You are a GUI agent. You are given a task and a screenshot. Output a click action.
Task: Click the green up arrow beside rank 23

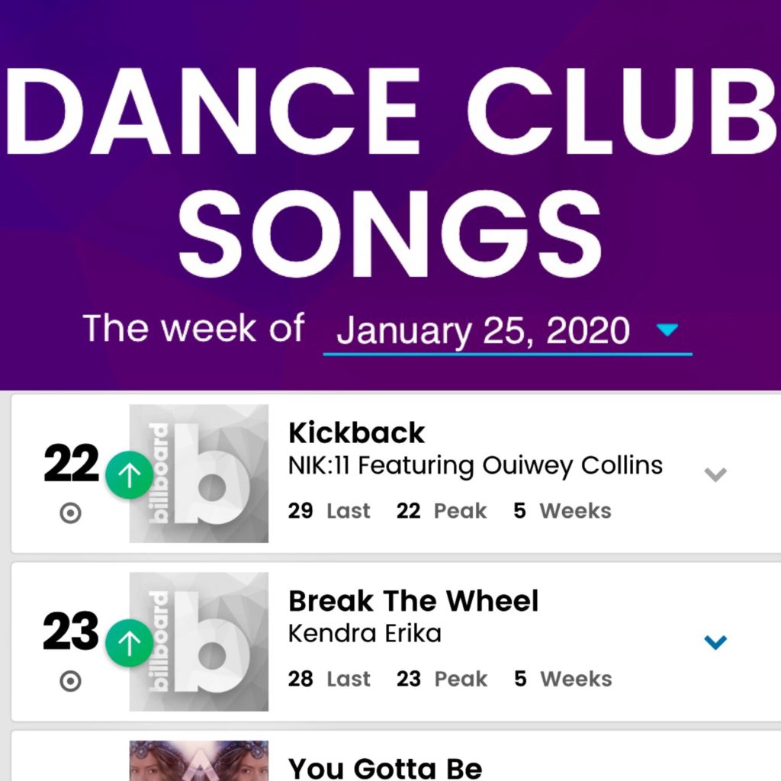129,643
